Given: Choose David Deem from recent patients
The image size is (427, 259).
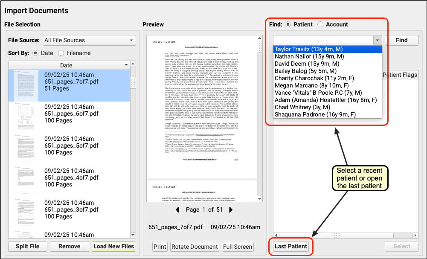Looking at the screenshot, I should (x=327, y=64).
